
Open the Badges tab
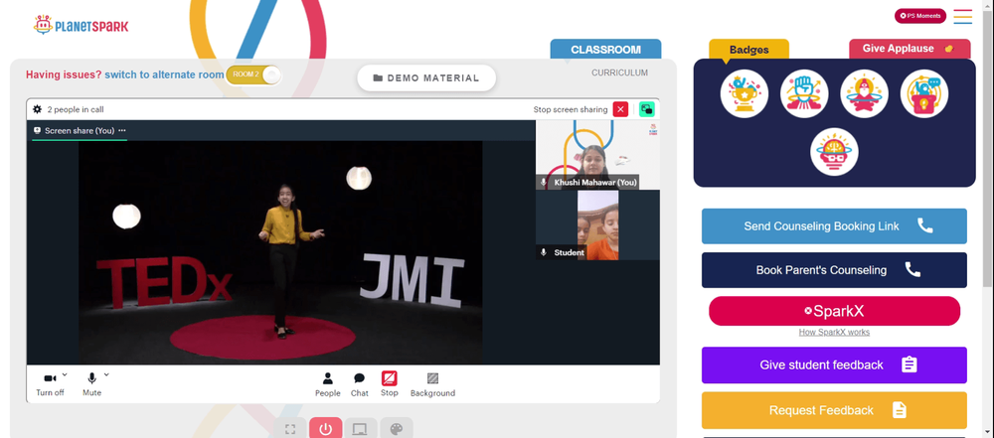pos(748,50)
